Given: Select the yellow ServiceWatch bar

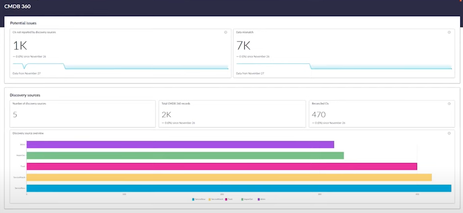Looking at the screenshot, I should click(x=229, y=177).
